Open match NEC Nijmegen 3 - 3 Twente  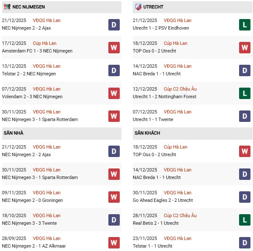tap(29, 223)
